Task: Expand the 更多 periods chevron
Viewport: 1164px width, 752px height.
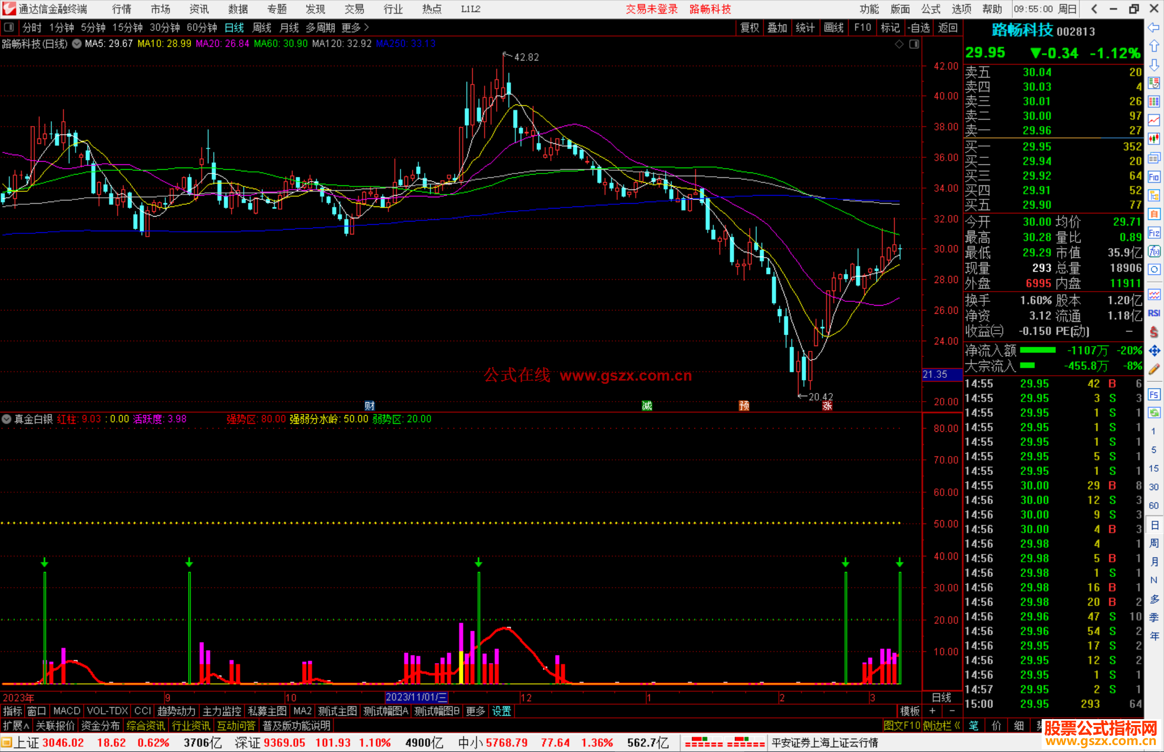Action: point(366,27)
